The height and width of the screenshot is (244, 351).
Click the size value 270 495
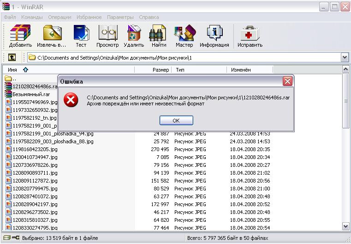pos(160,149)
